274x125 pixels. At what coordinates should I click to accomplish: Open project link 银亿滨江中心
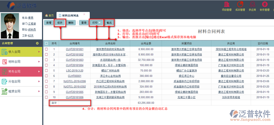coord(186,76)
